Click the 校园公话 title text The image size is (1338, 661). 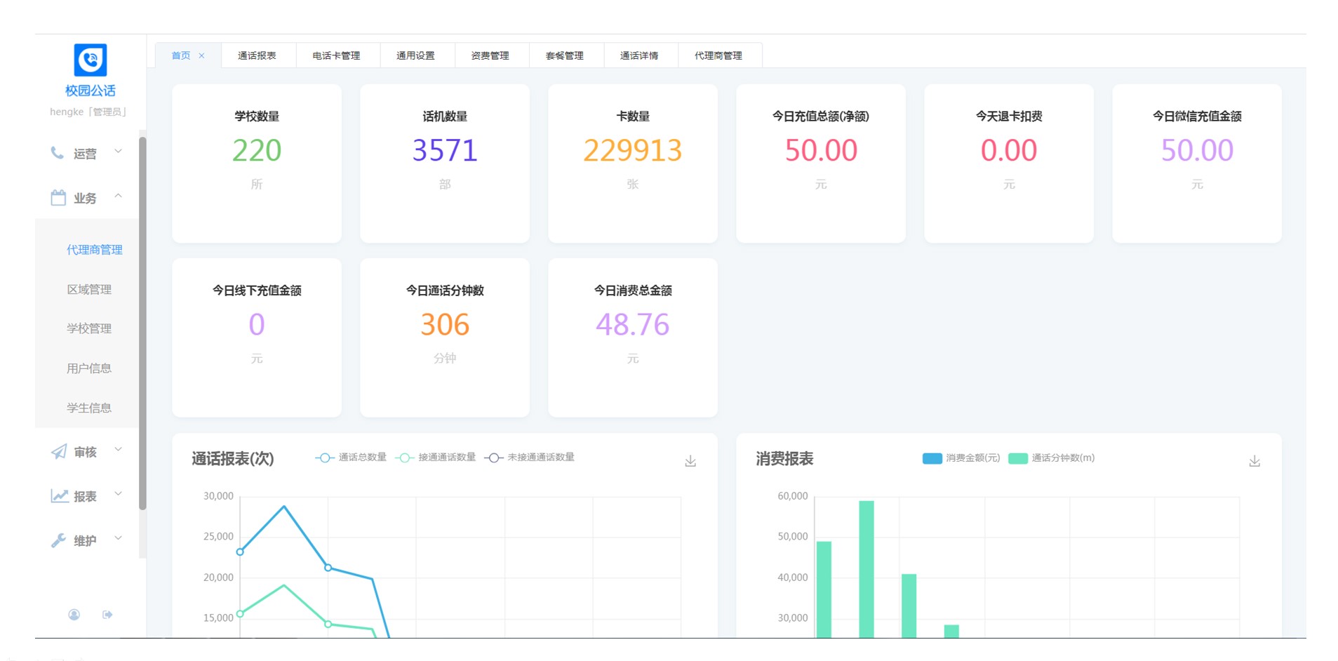91,91
